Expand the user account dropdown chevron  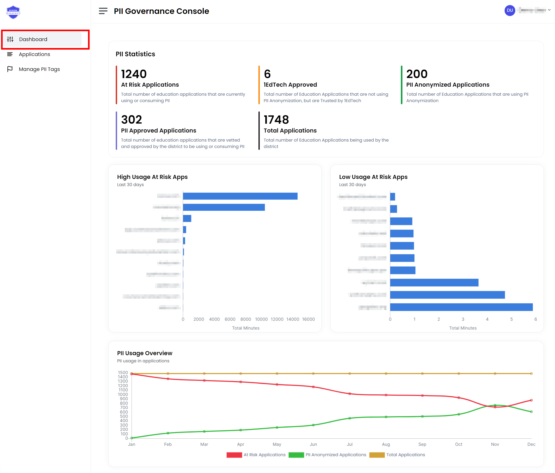tap(549, 10)
